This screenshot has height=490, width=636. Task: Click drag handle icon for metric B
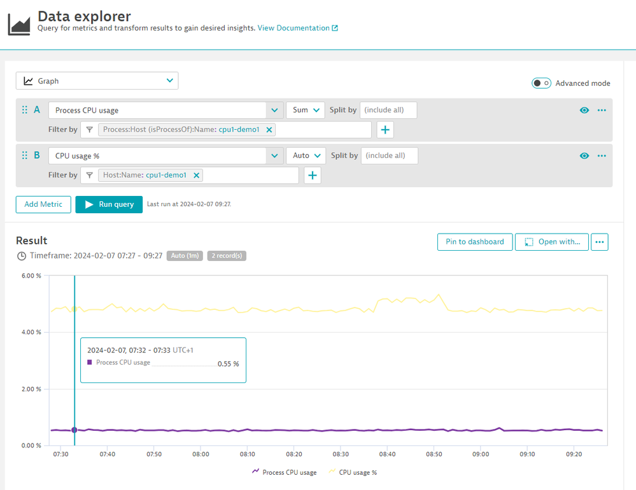coord(25,155)
